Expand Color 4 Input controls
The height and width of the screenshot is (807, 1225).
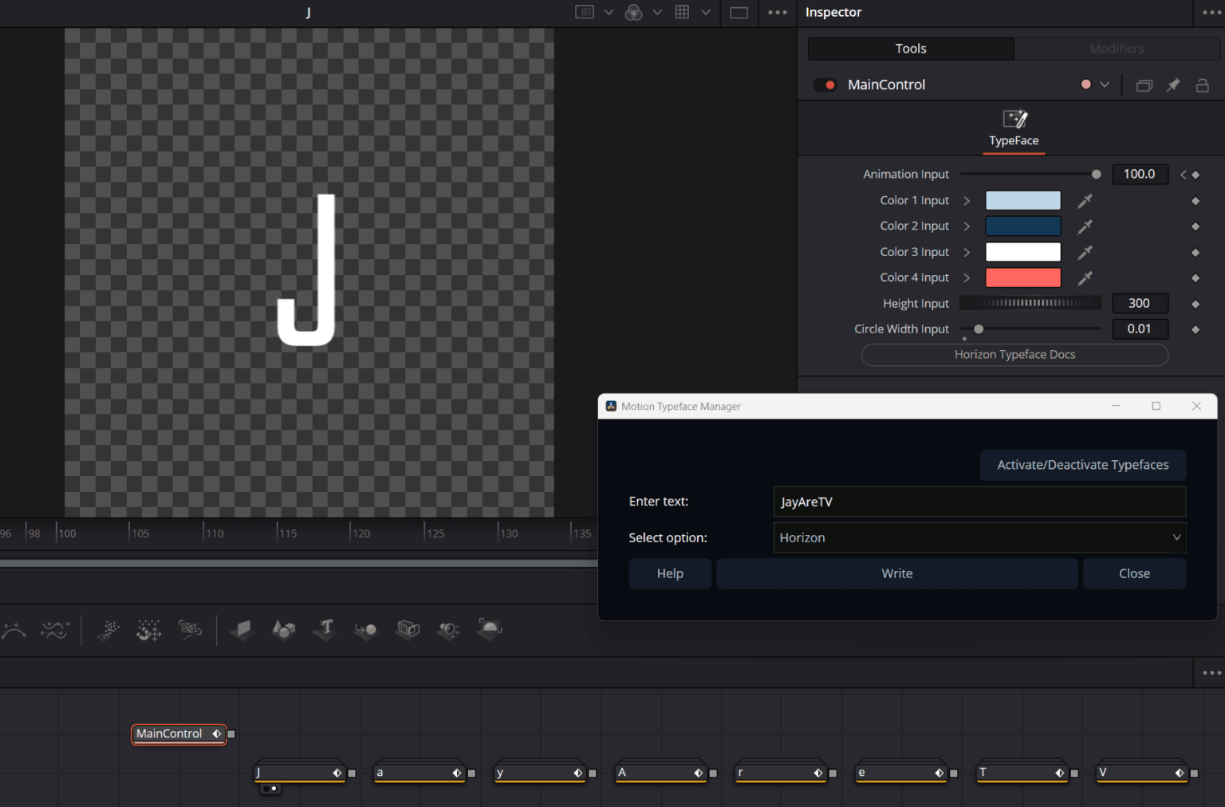[967, 278]
